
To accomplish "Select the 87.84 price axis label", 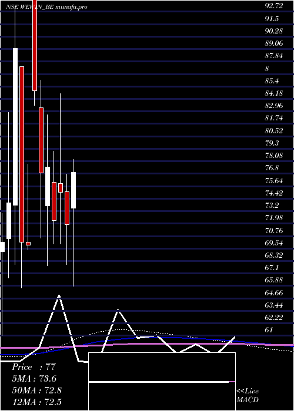I will coord(274,56).
